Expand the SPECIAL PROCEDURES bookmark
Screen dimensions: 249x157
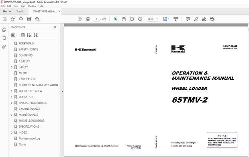[12, 103]
